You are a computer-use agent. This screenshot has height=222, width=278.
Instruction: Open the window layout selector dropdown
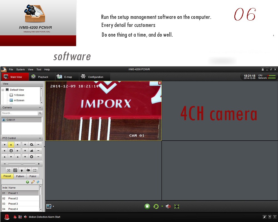coord(50,206)
